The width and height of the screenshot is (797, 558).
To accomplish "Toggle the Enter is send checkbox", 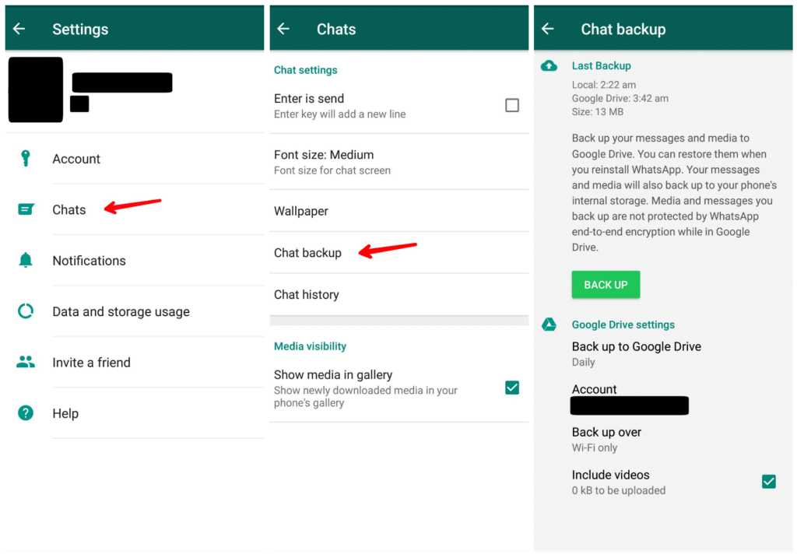I will coord(512,105).
